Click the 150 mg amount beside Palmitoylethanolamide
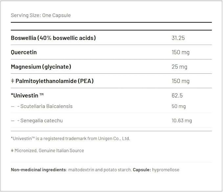Screen dimensions: 223x192 tap(180, 81)
